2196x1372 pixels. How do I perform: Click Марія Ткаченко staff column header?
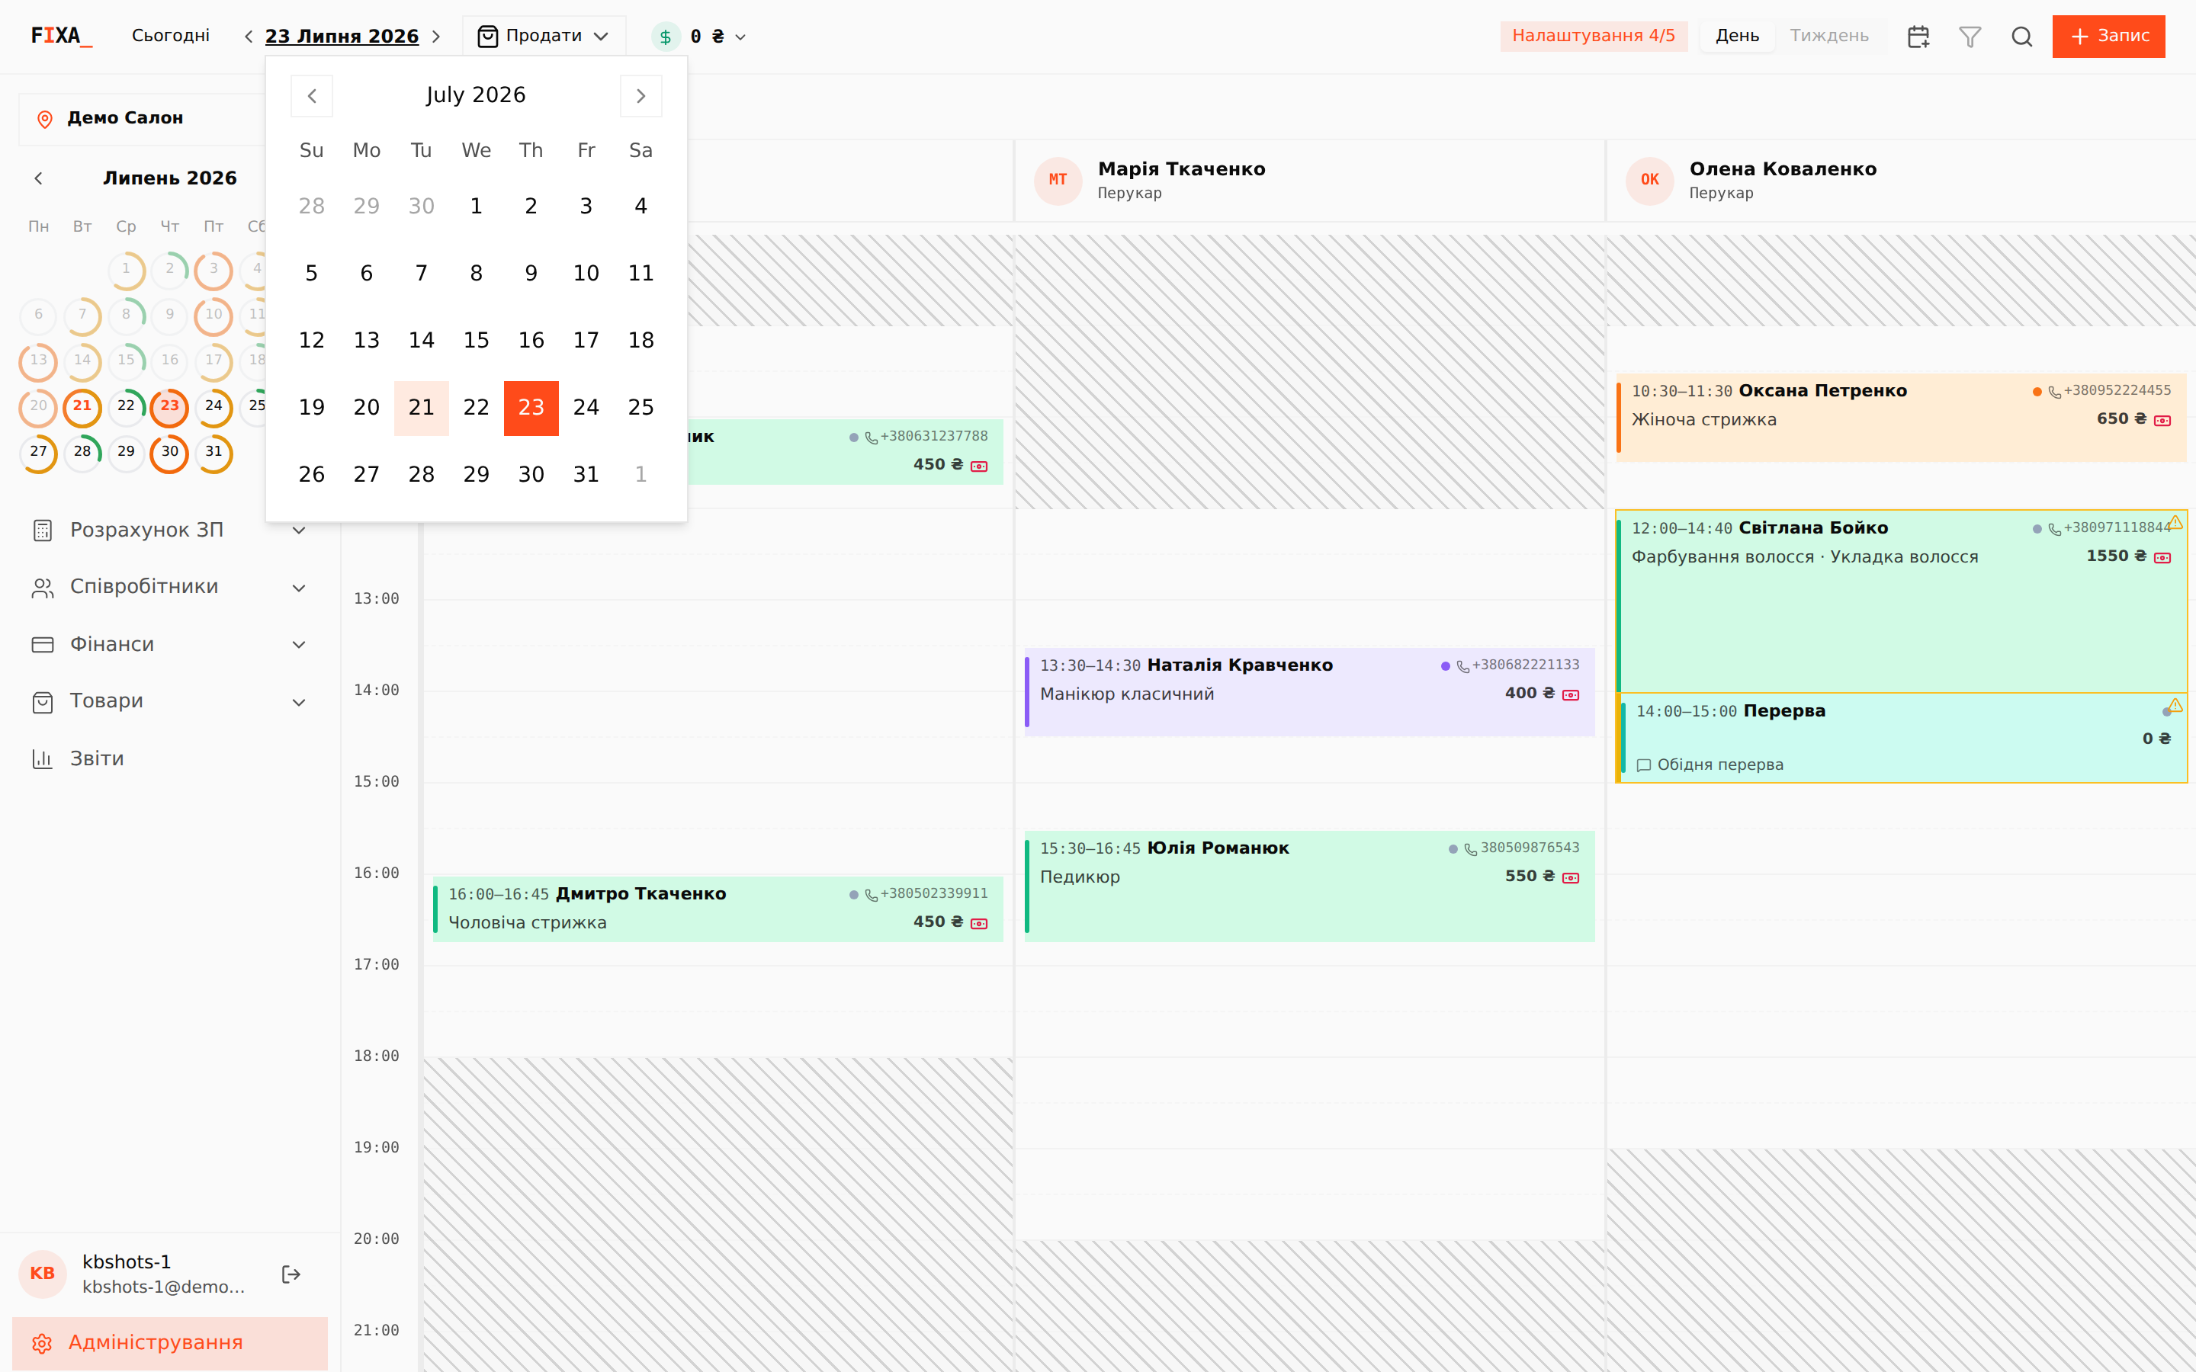tap(1309, 181)
